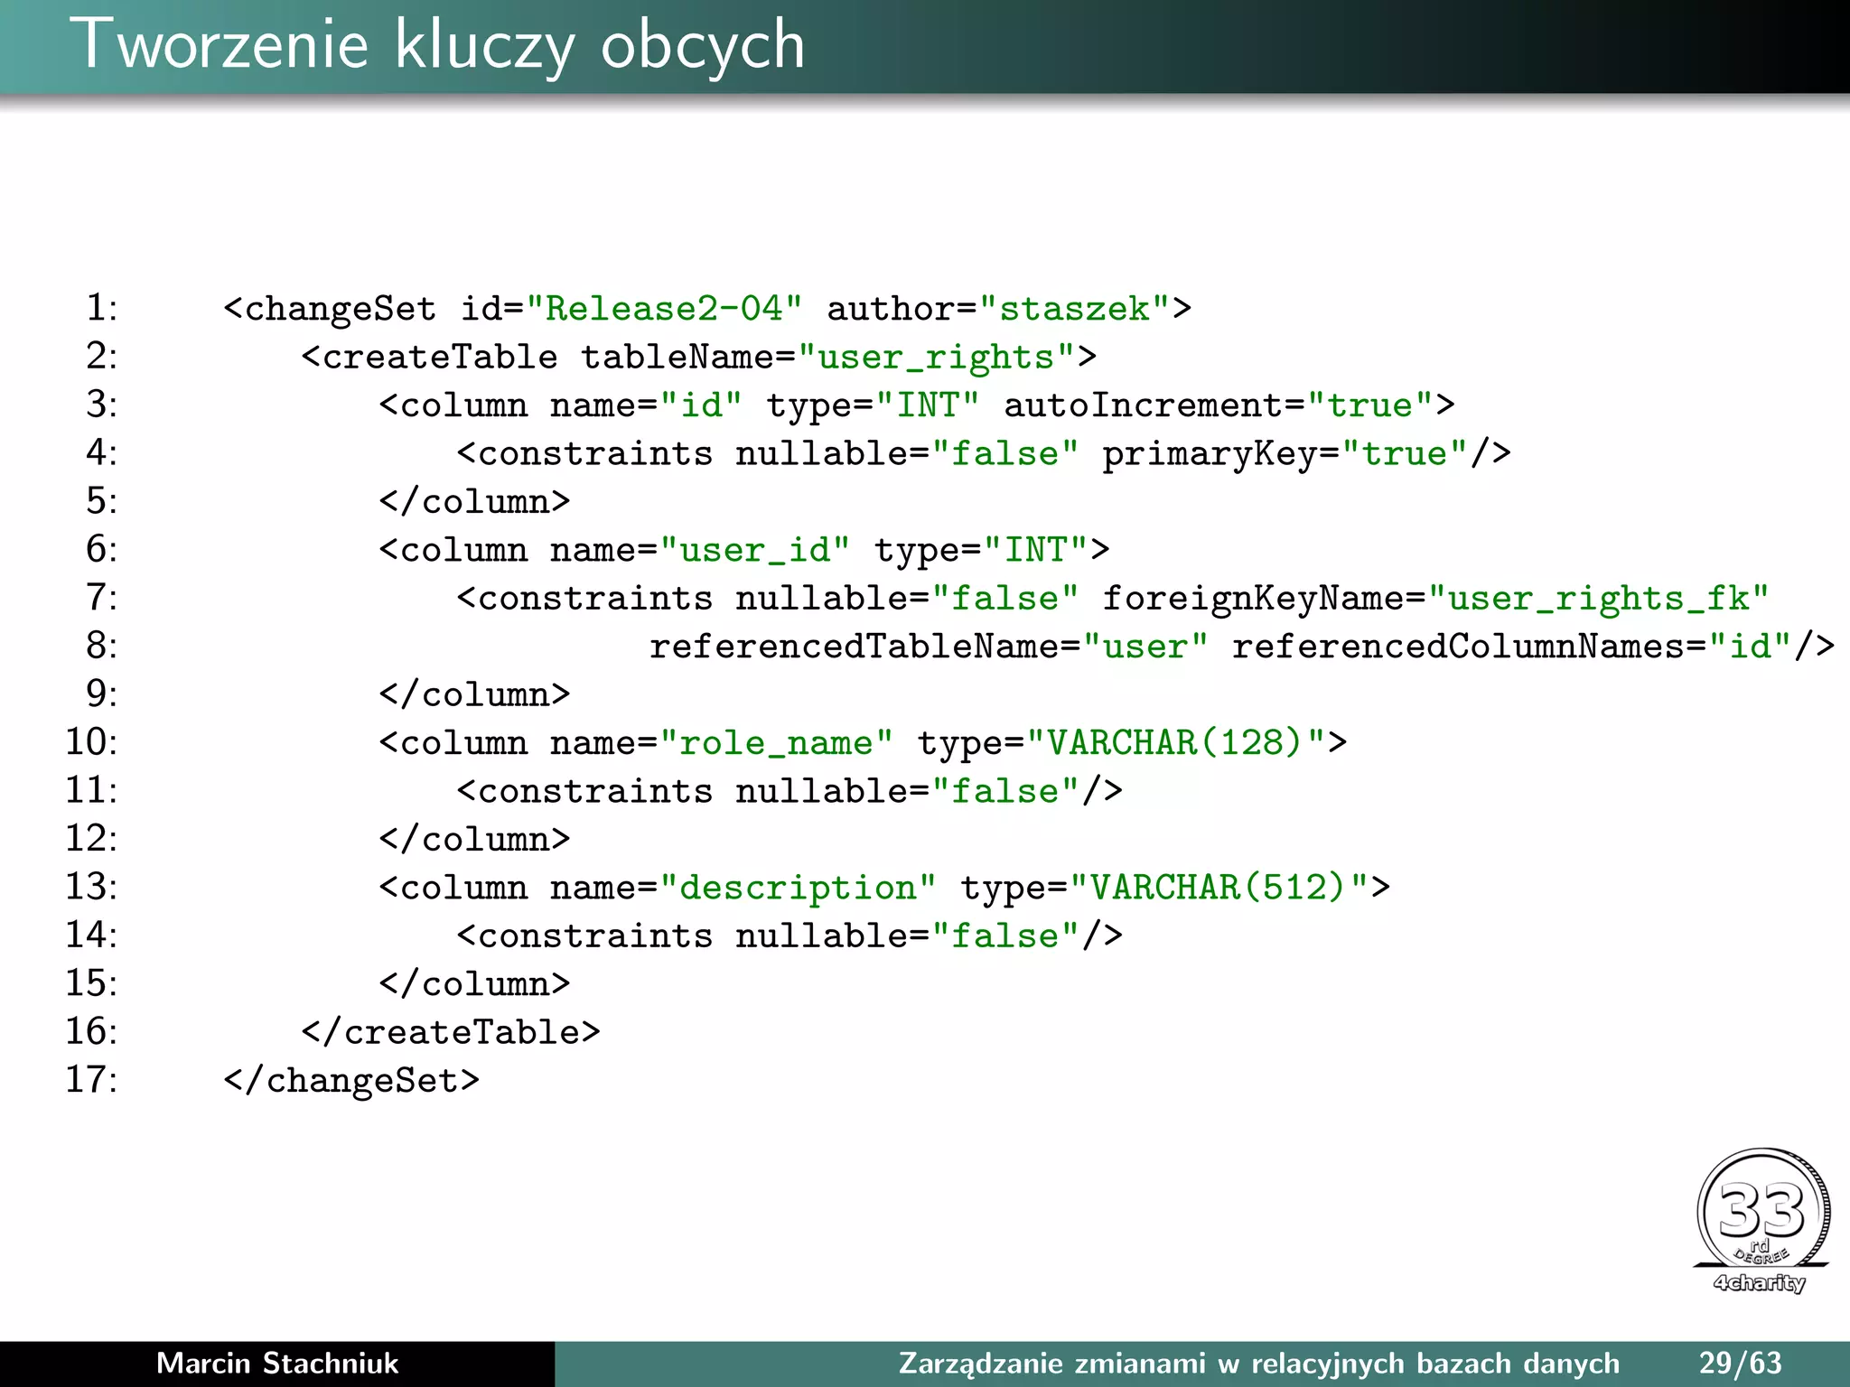Click the closing </createTable> tag
The height and width of the screenshot is (1387, 1850).
pyautogui.click(x=451, y=1032)
